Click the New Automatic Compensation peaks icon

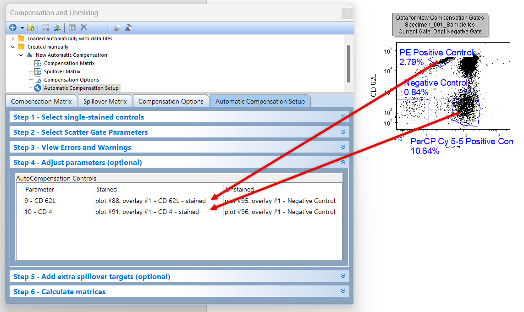pos(29,55)
